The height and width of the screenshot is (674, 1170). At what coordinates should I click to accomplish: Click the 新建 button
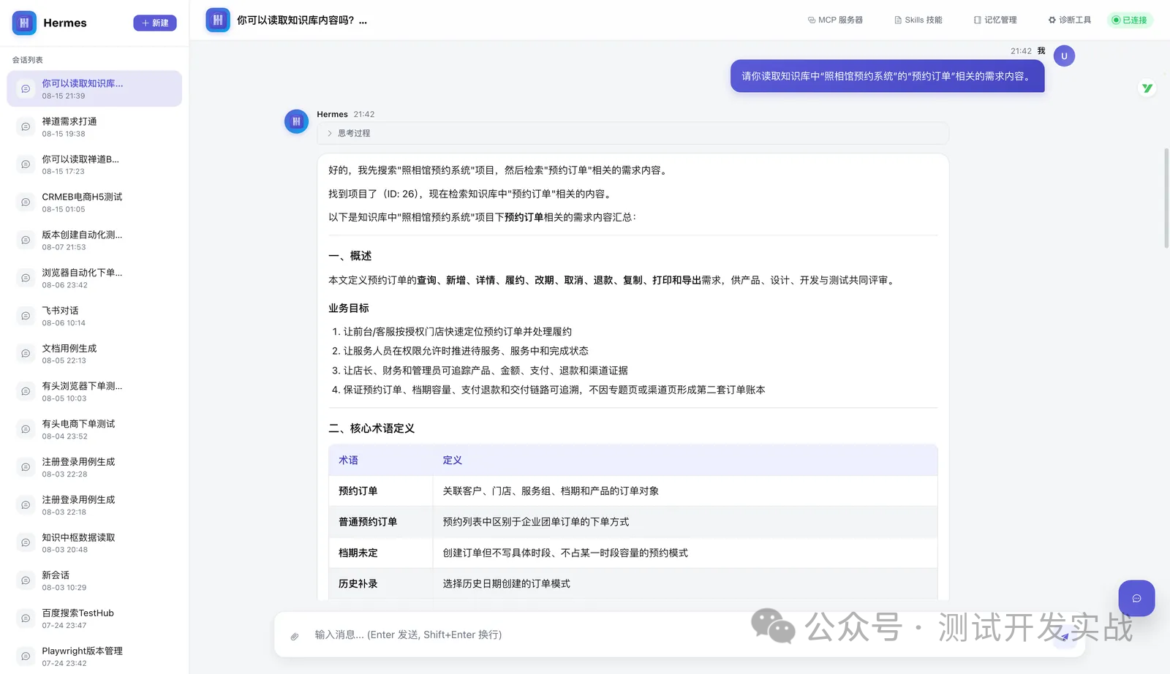[x=155, y=23]
